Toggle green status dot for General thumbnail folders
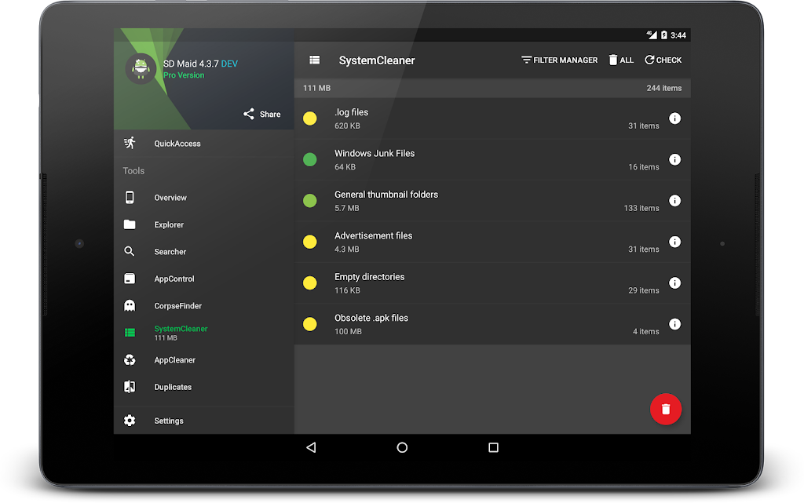Viewport: 804px width, 503px height. coord(310,201)
